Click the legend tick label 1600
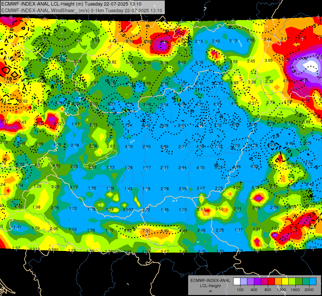322x296 pixels. click(x=295, y=290)
